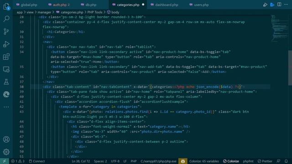Click the Copilot face icon in status bar
Screen dimensions: 292x164
[x=183, y=161]
